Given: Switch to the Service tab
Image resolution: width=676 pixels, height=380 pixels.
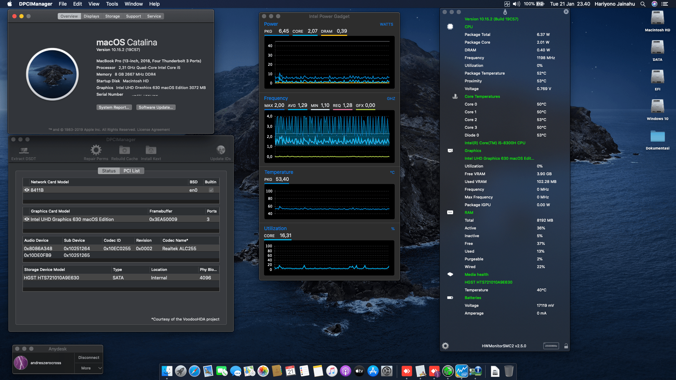Looking at the screenshot, I should [x=154, y=16].
